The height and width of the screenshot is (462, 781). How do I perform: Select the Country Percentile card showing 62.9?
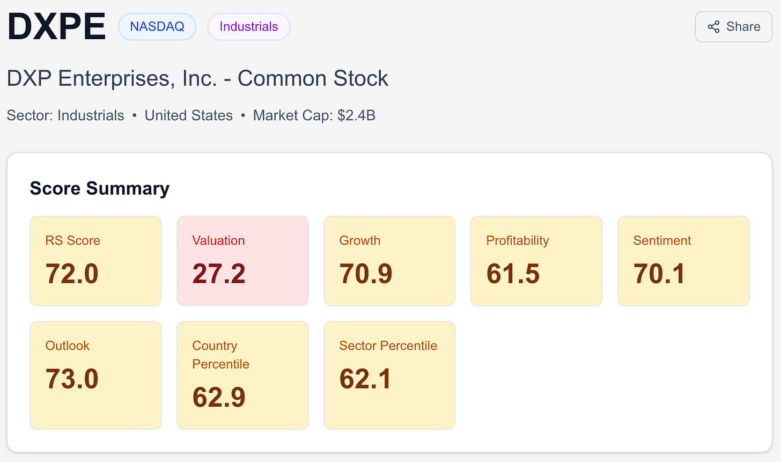[242, 375]
